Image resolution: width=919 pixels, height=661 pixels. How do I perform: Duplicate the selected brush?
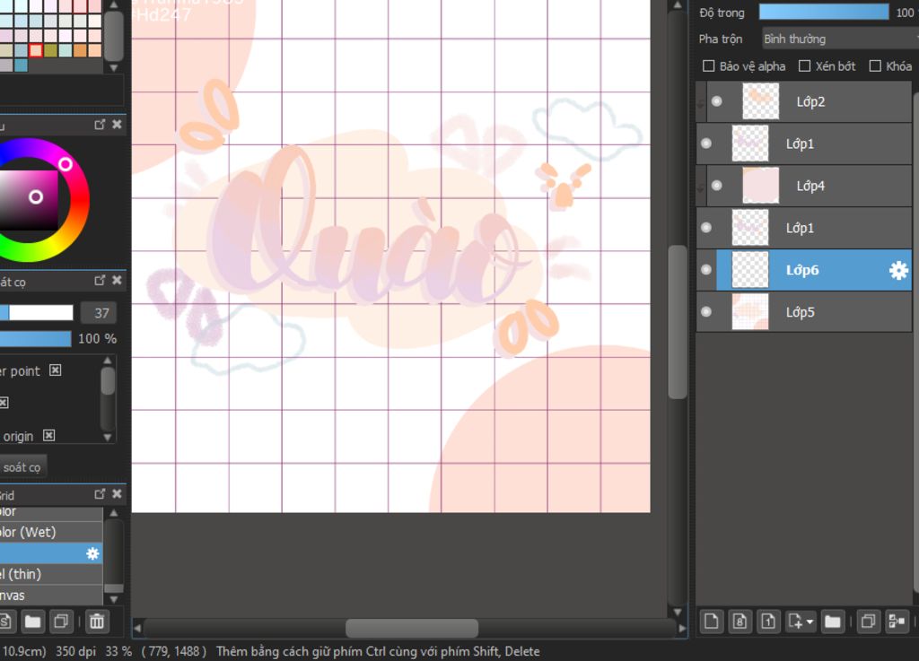click(x=61, y=622)
